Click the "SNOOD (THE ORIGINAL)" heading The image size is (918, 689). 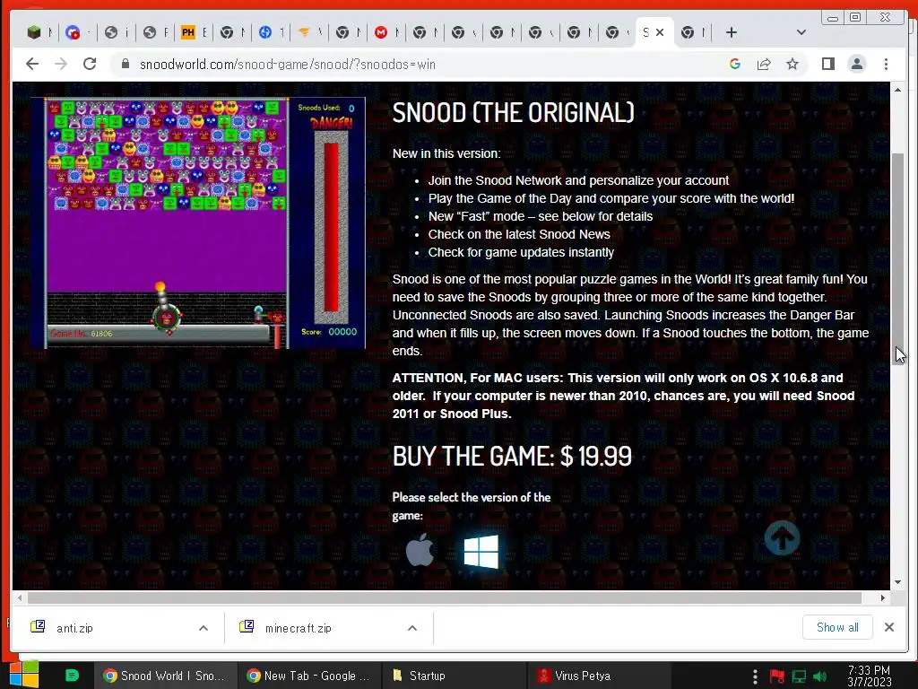point(513,112)
